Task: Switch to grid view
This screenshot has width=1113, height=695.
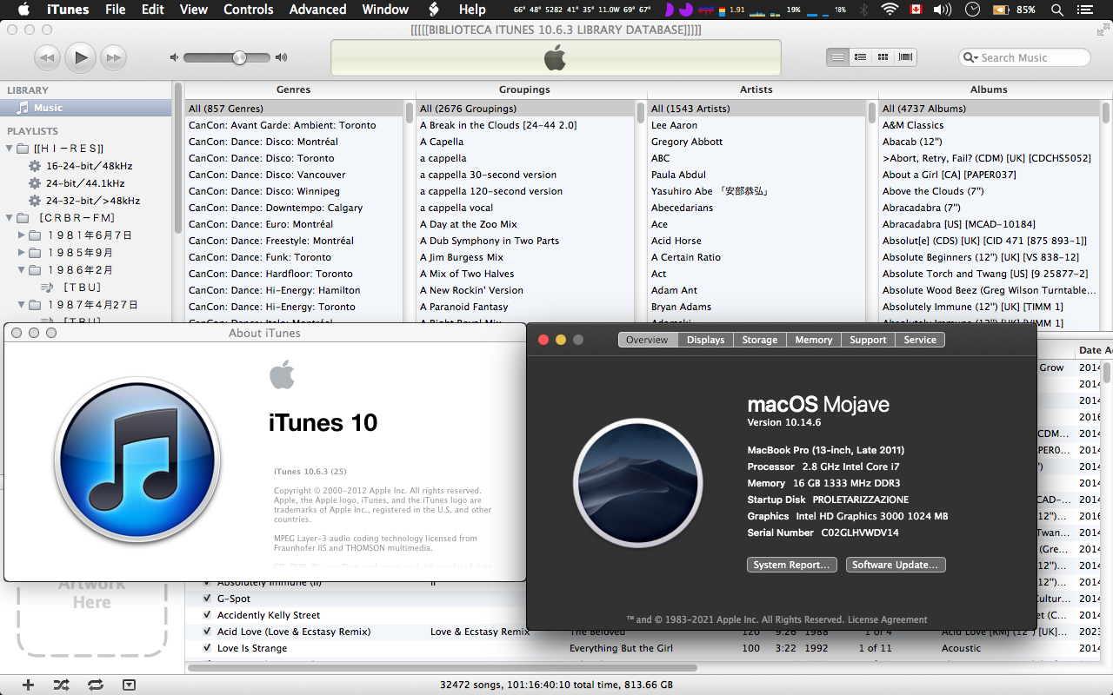Action: [883, 56]
